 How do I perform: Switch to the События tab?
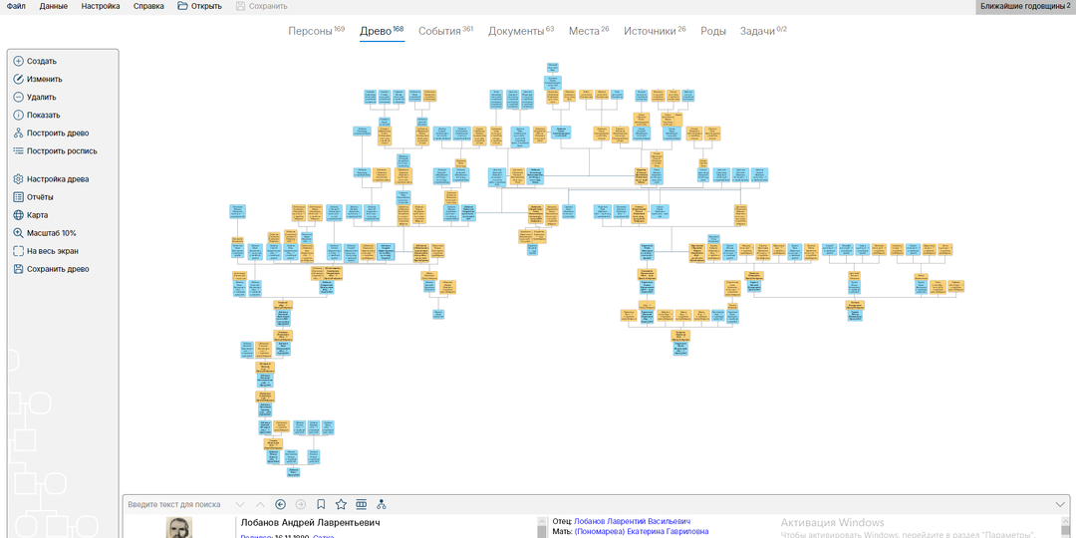(446, 31)
